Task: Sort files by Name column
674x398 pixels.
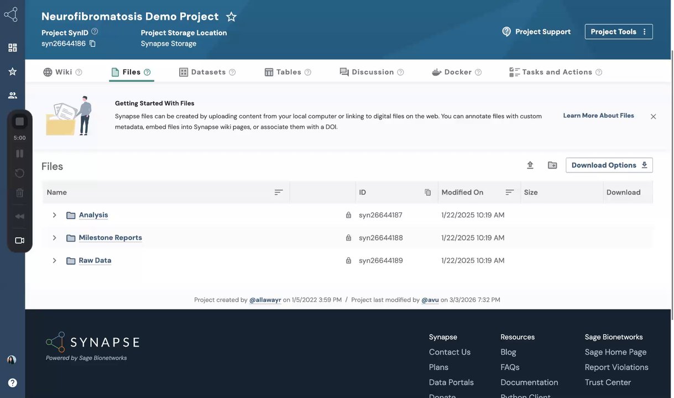Action: click(x=279, y=192)
